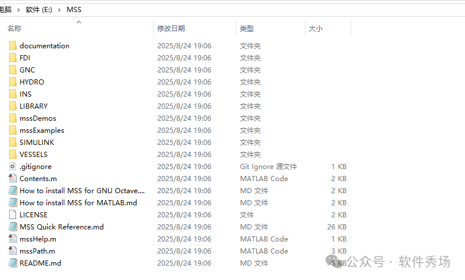The image size is (465, 280).
Task: Select the SIMULINK folder icon
Action: 13,142
